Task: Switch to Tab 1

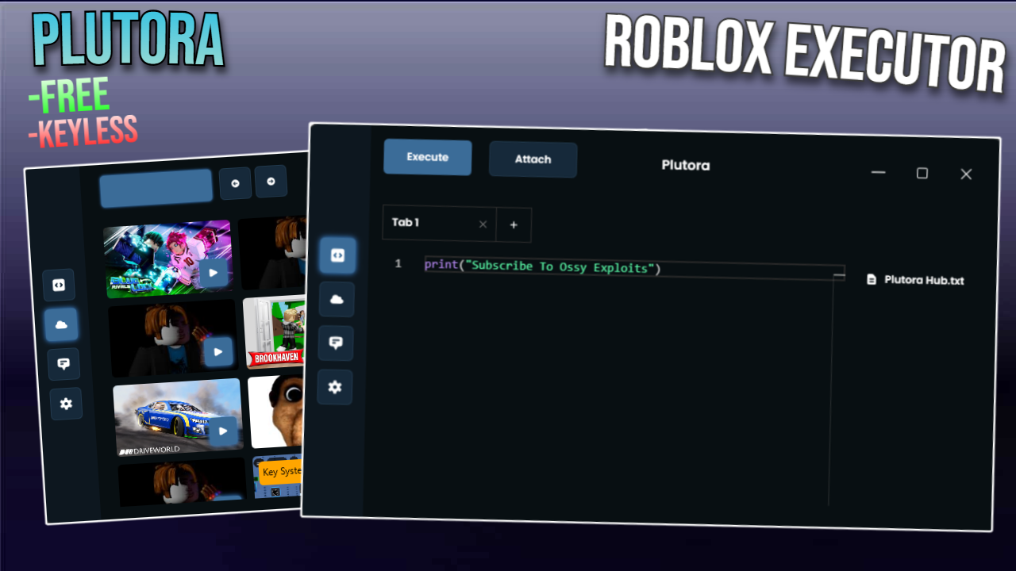Action: pyautogui.click(x=429, y=223)
